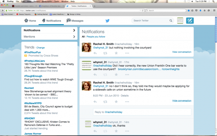This screenshot has height=136, width=217.
Task: Open more options on Rachel's courtyard tweet
Action: coord(127,53)
